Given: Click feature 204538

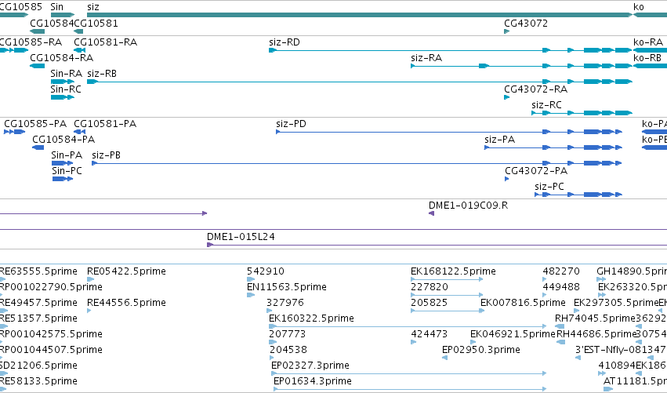Looking at the screenshot, I should [288, 350].
